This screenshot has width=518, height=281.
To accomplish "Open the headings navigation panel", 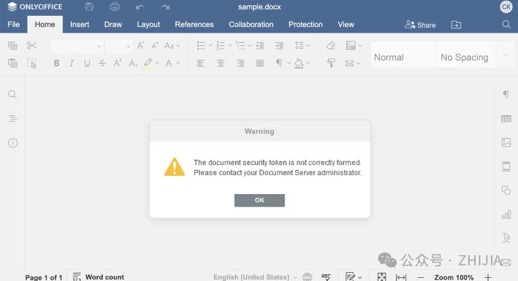I will [13, 118].
